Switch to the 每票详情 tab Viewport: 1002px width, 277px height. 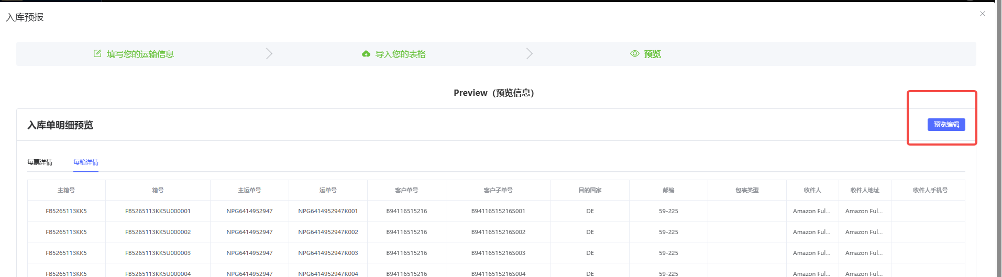(x=40, y=162)
